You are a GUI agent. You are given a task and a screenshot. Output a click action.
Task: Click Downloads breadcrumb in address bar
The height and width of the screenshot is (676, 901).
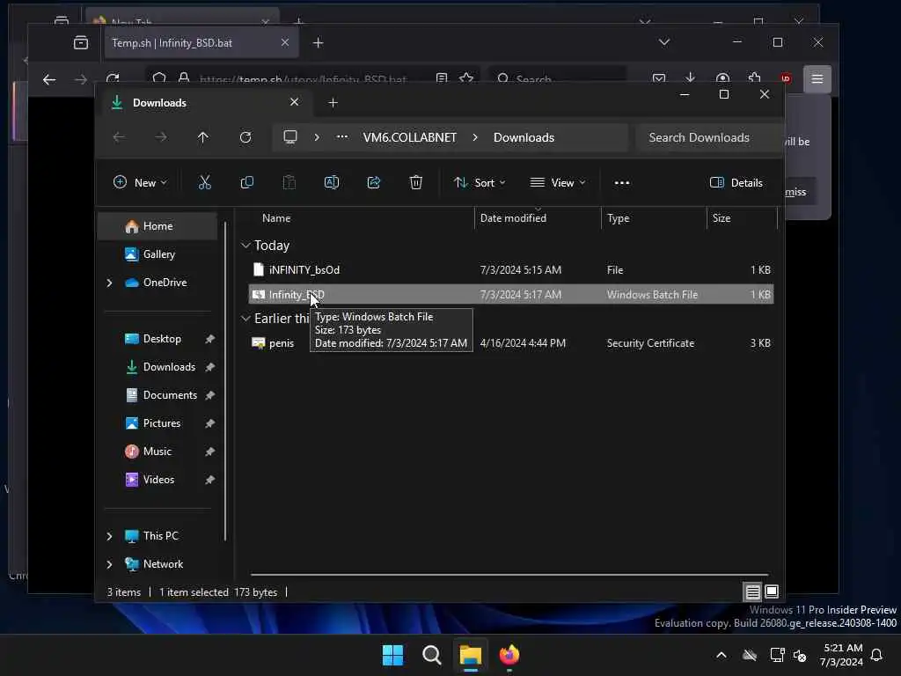(524, 137)
